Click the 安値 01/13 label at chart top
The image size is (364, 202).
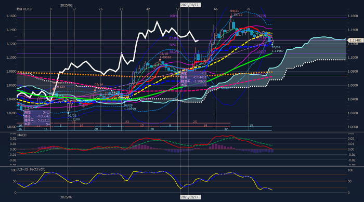coord(24,9)
